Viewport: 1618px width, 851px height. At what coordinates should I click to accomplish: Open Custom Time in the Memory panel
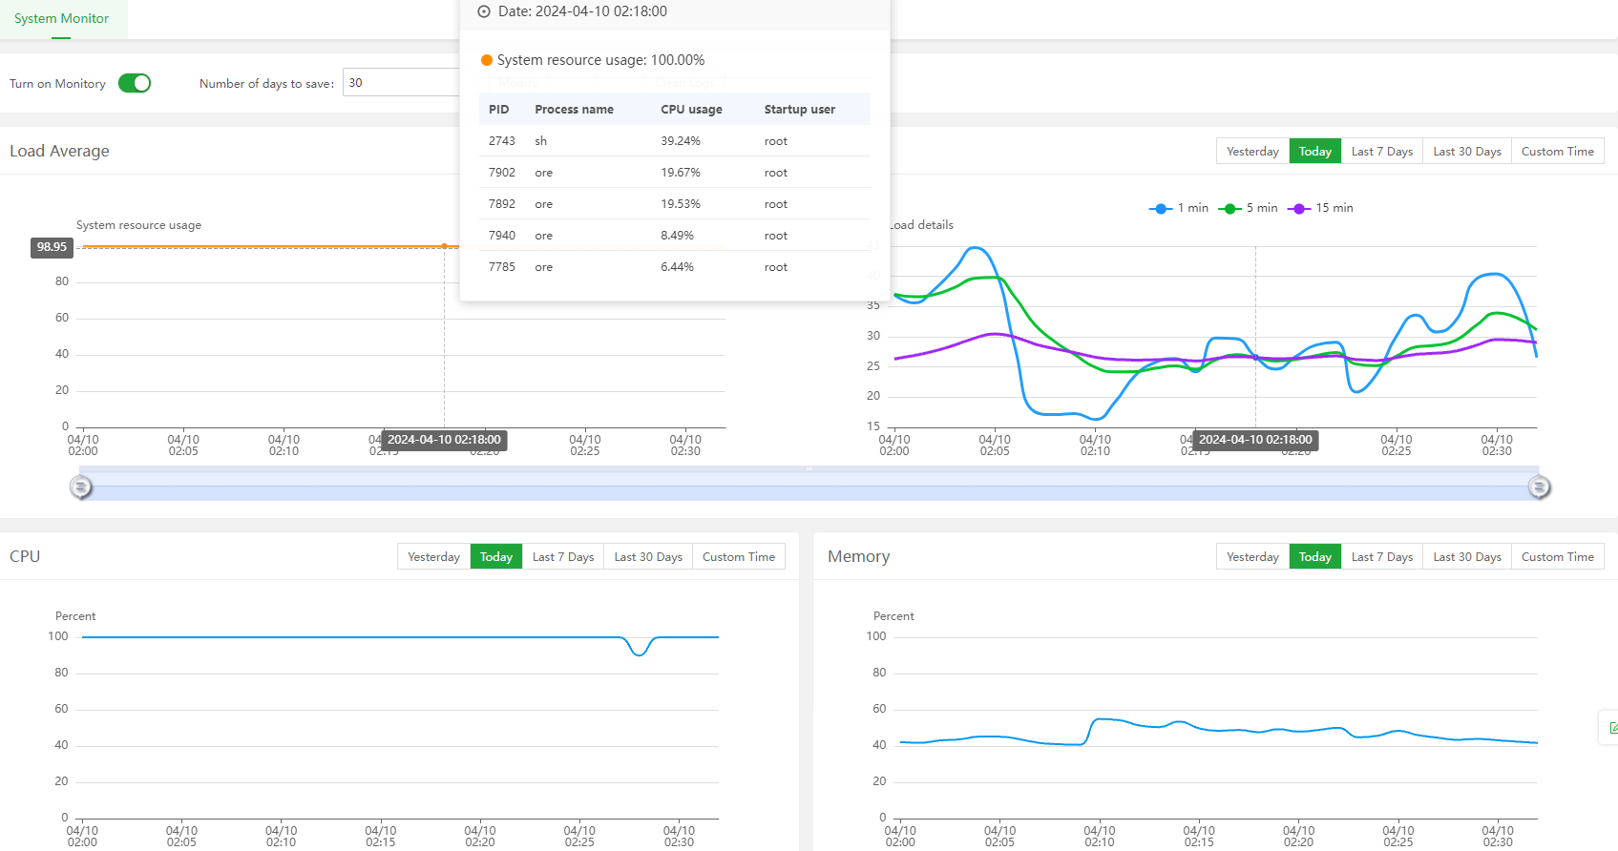tap(1557, 557)
